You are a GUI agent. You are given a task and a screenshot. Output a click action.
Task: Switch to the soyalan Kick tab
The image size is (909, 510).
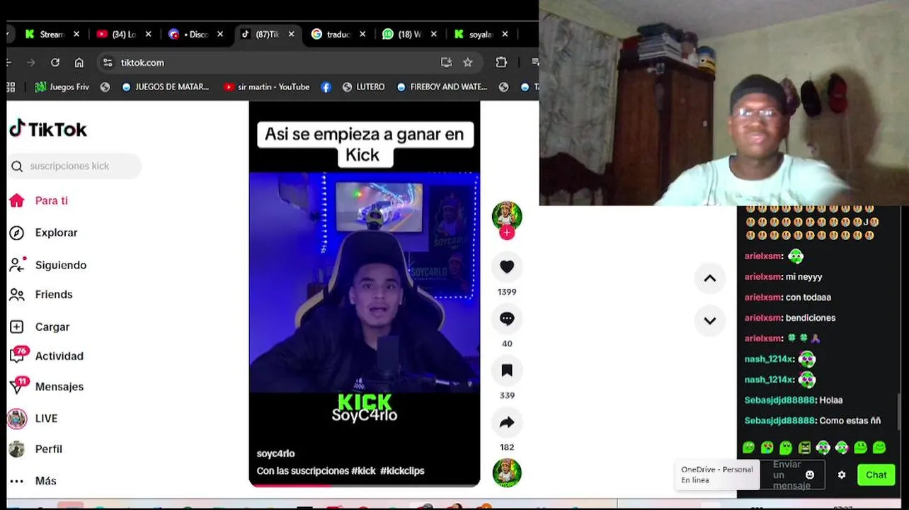(x=481, y=34)
